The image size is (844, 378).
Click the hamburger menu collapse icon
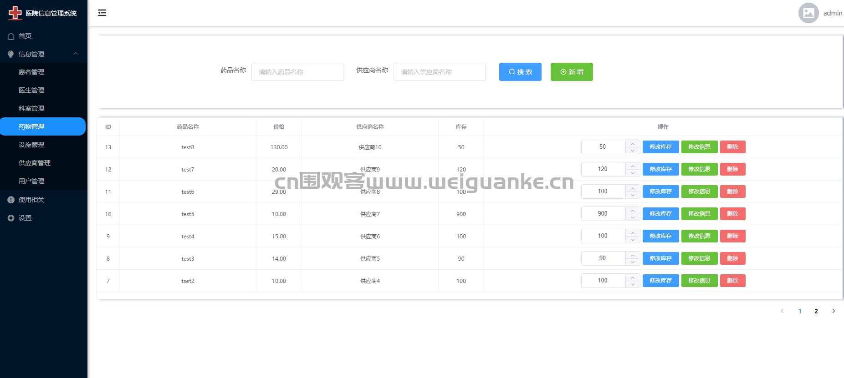pos(102,13)
